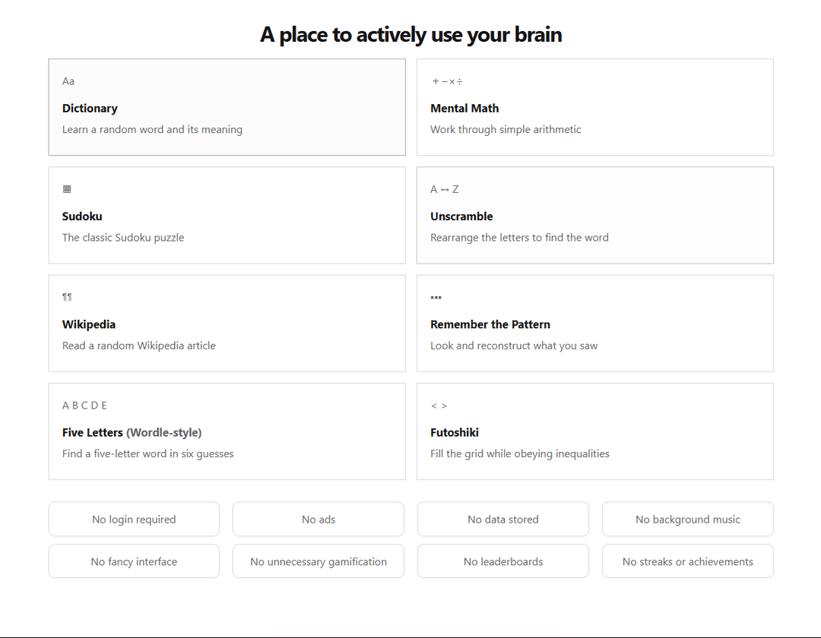Click the < > icon above Futoshiki

(x=439, y=406)
